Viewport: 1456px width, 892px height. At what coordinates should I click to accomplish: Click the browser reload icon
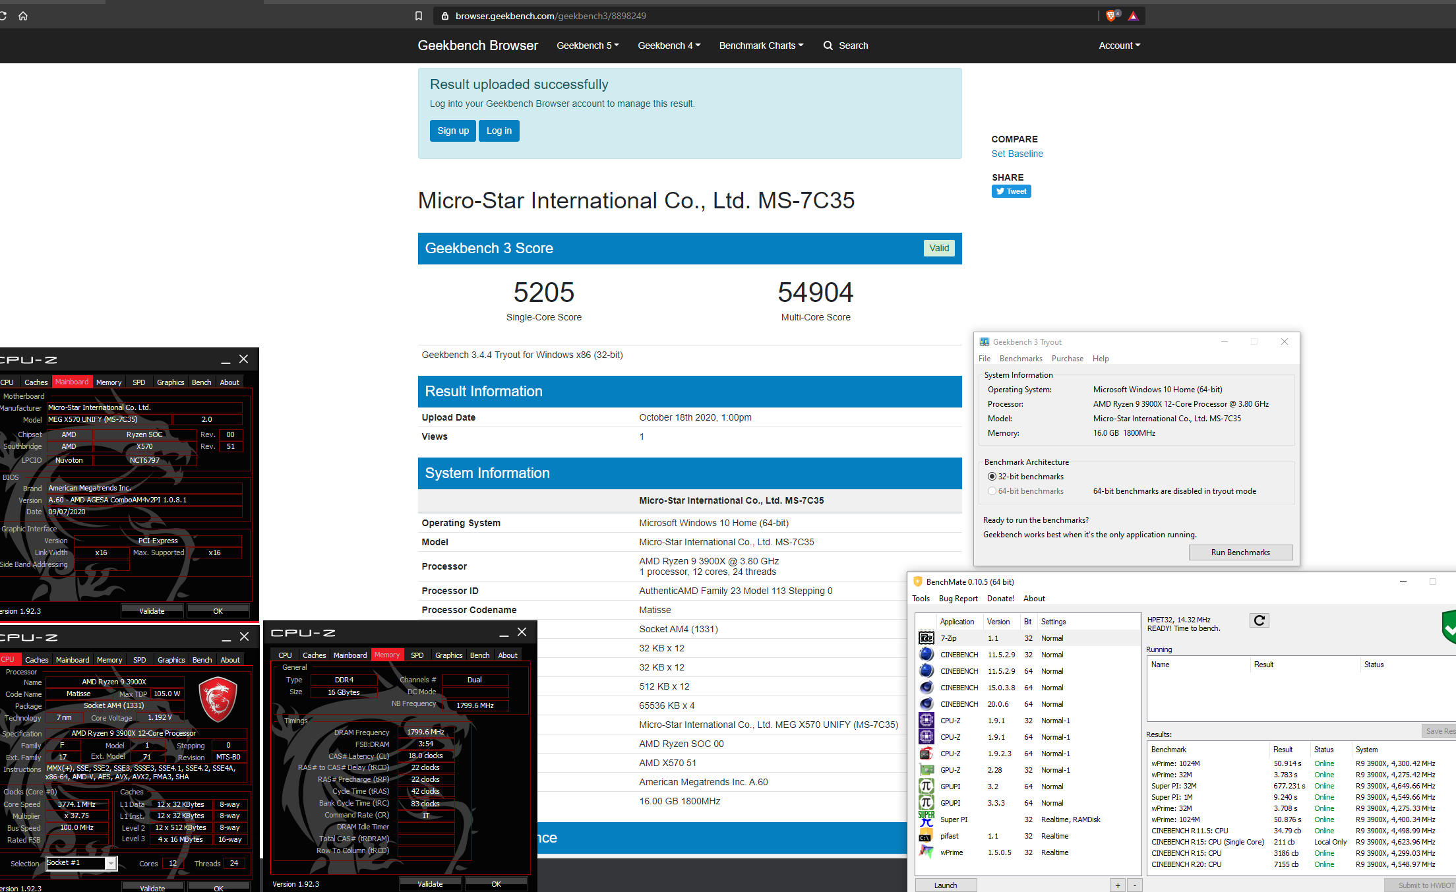(x=3, y=16)
